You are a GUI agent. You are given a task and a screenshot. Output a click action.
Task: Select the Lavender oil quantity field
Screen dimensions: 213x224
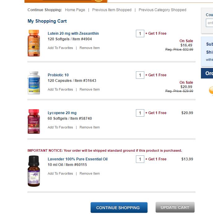click(140, 159)
